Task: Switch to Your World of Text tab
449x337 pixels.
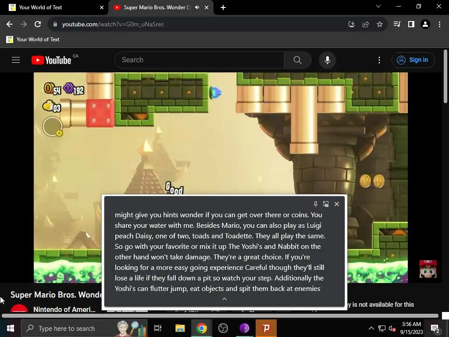Action: [54, 7]
